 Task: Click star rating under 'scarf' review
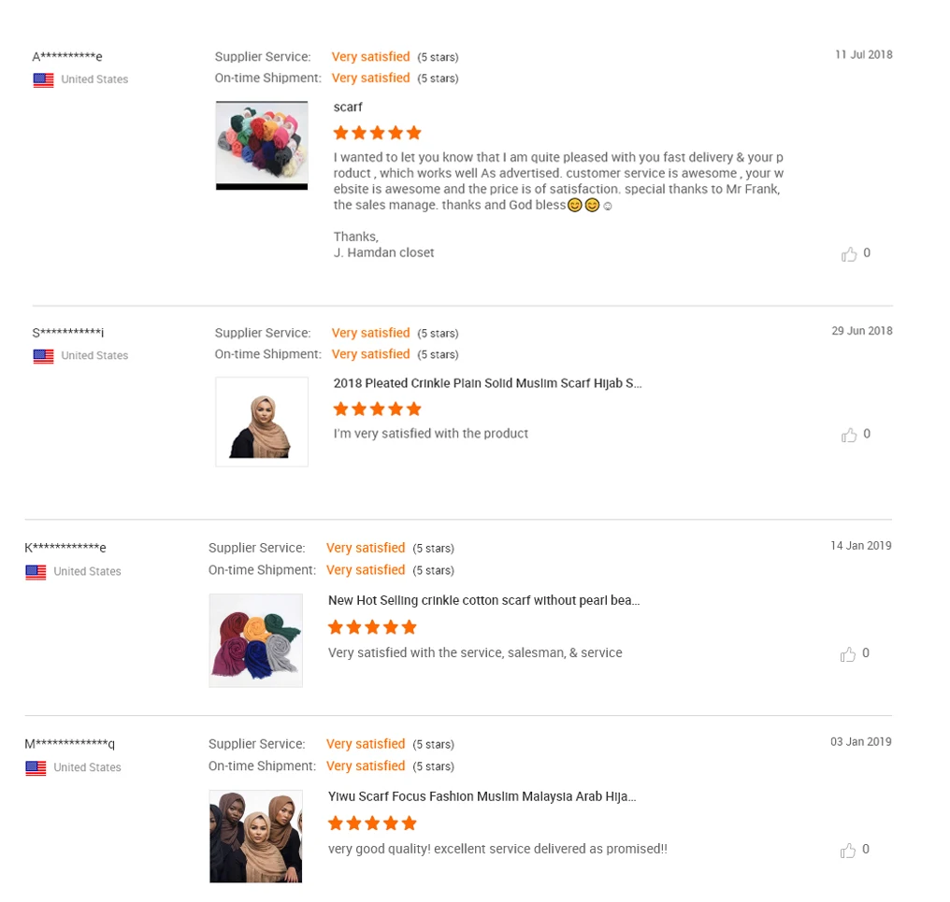(377, 133)
